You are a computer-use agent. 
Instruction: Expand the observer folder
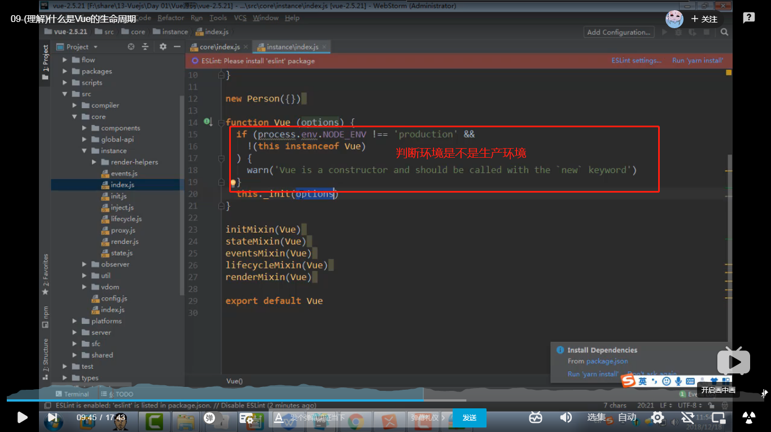point(85,264)
